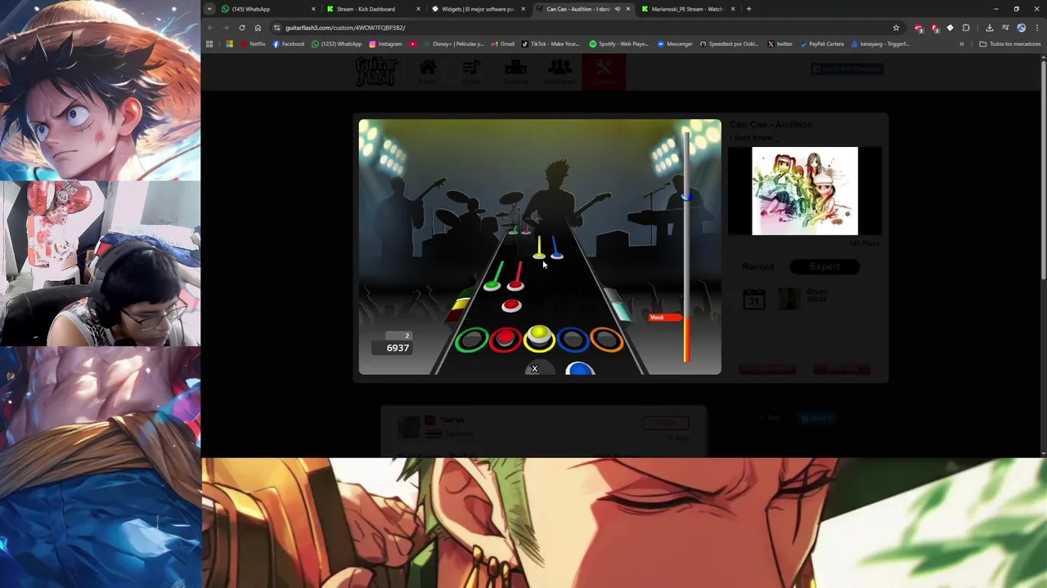Image resolution: width=1047 pixels, height=588 pixels.
Task: Expand the hidden bookmarks chevron
Action: [x=961, y=44]
